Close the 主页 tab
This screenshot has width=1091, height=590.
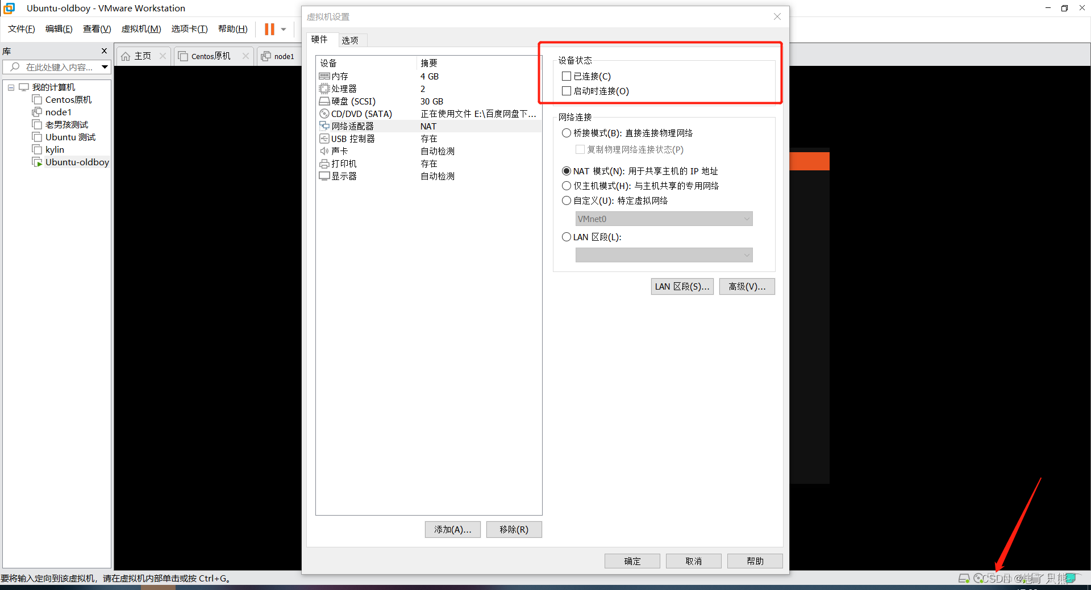coord(163,56)
